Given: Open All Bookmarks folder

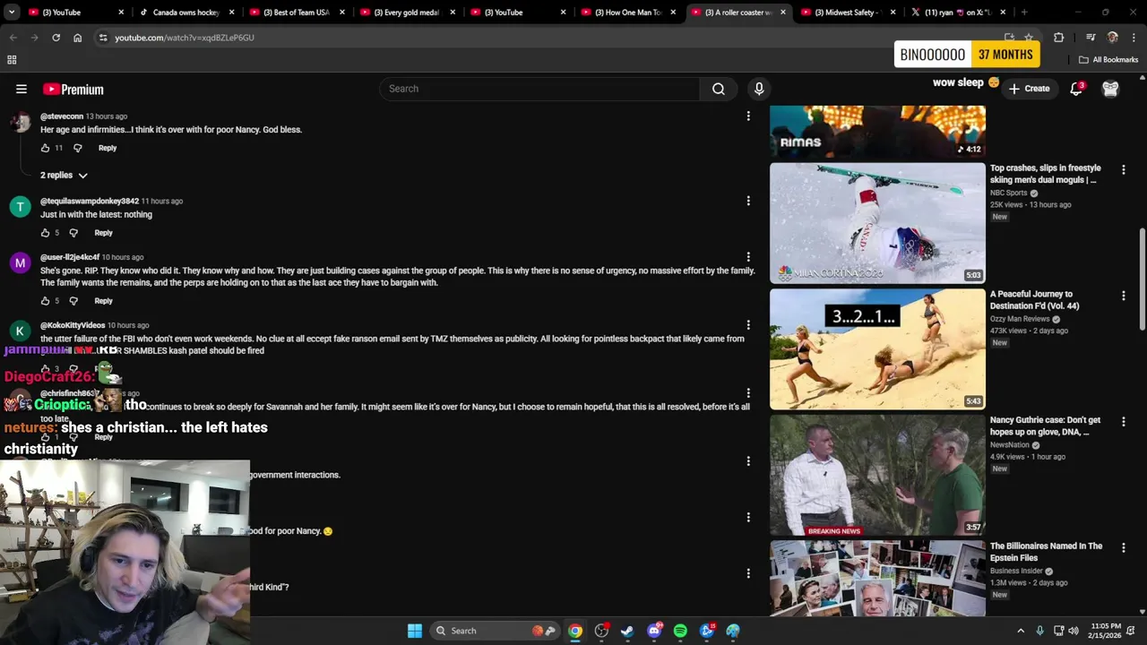Looking at the screenshot, I should click(1108, 60).
